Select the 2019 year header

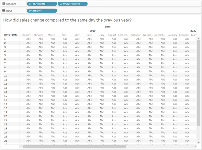[x=93, y=31]
